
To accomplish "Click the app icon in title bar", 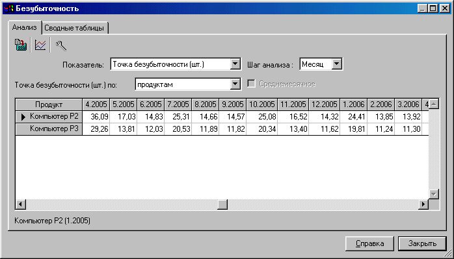I will (8, 8).
